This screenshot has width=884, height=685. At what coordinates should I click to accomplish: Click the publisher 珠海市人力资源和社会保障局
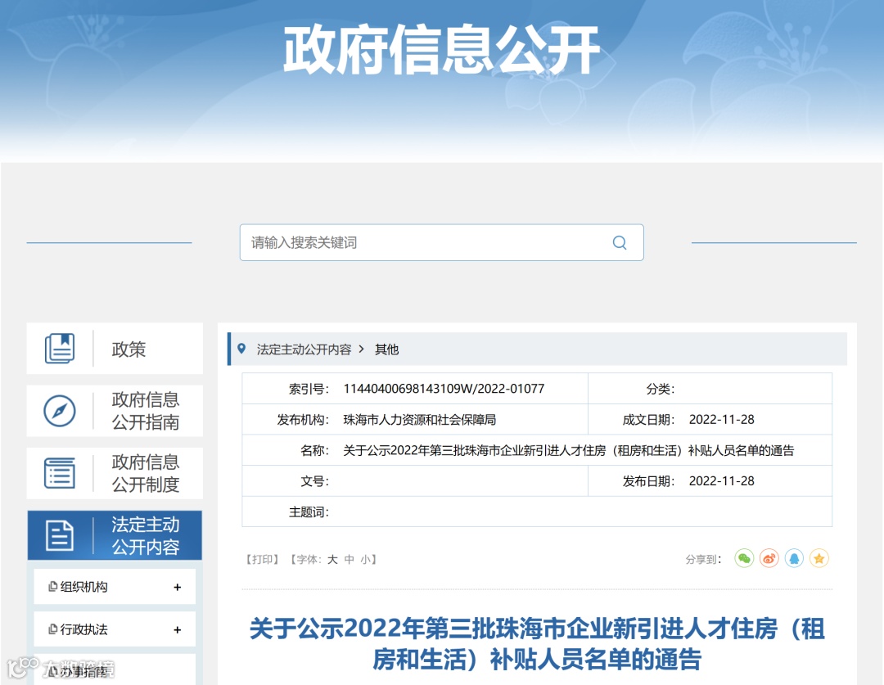point(419,420)
